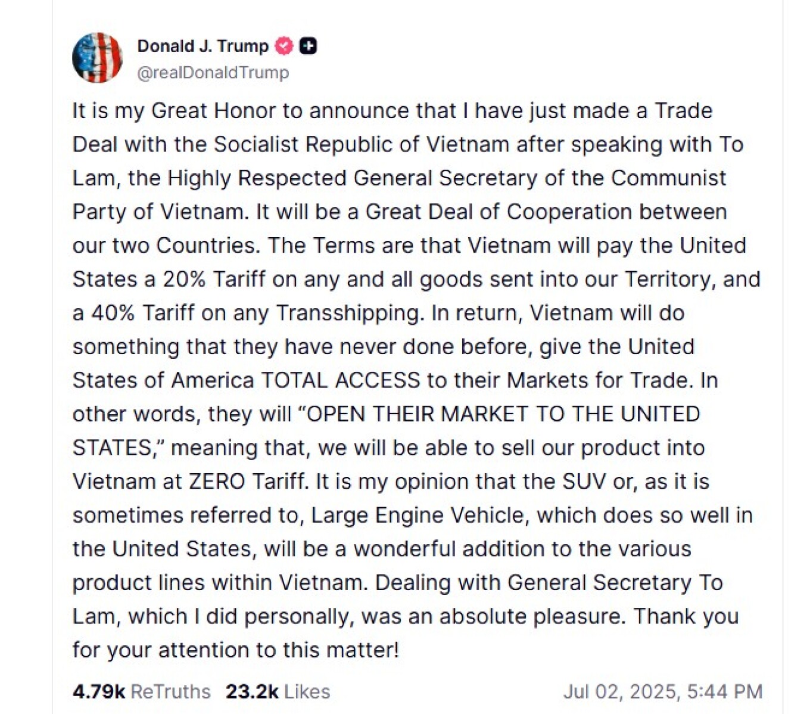Open the Donald J. Trump display name
This screenshot has height=714, width=810.
click(x=202, y=46)
